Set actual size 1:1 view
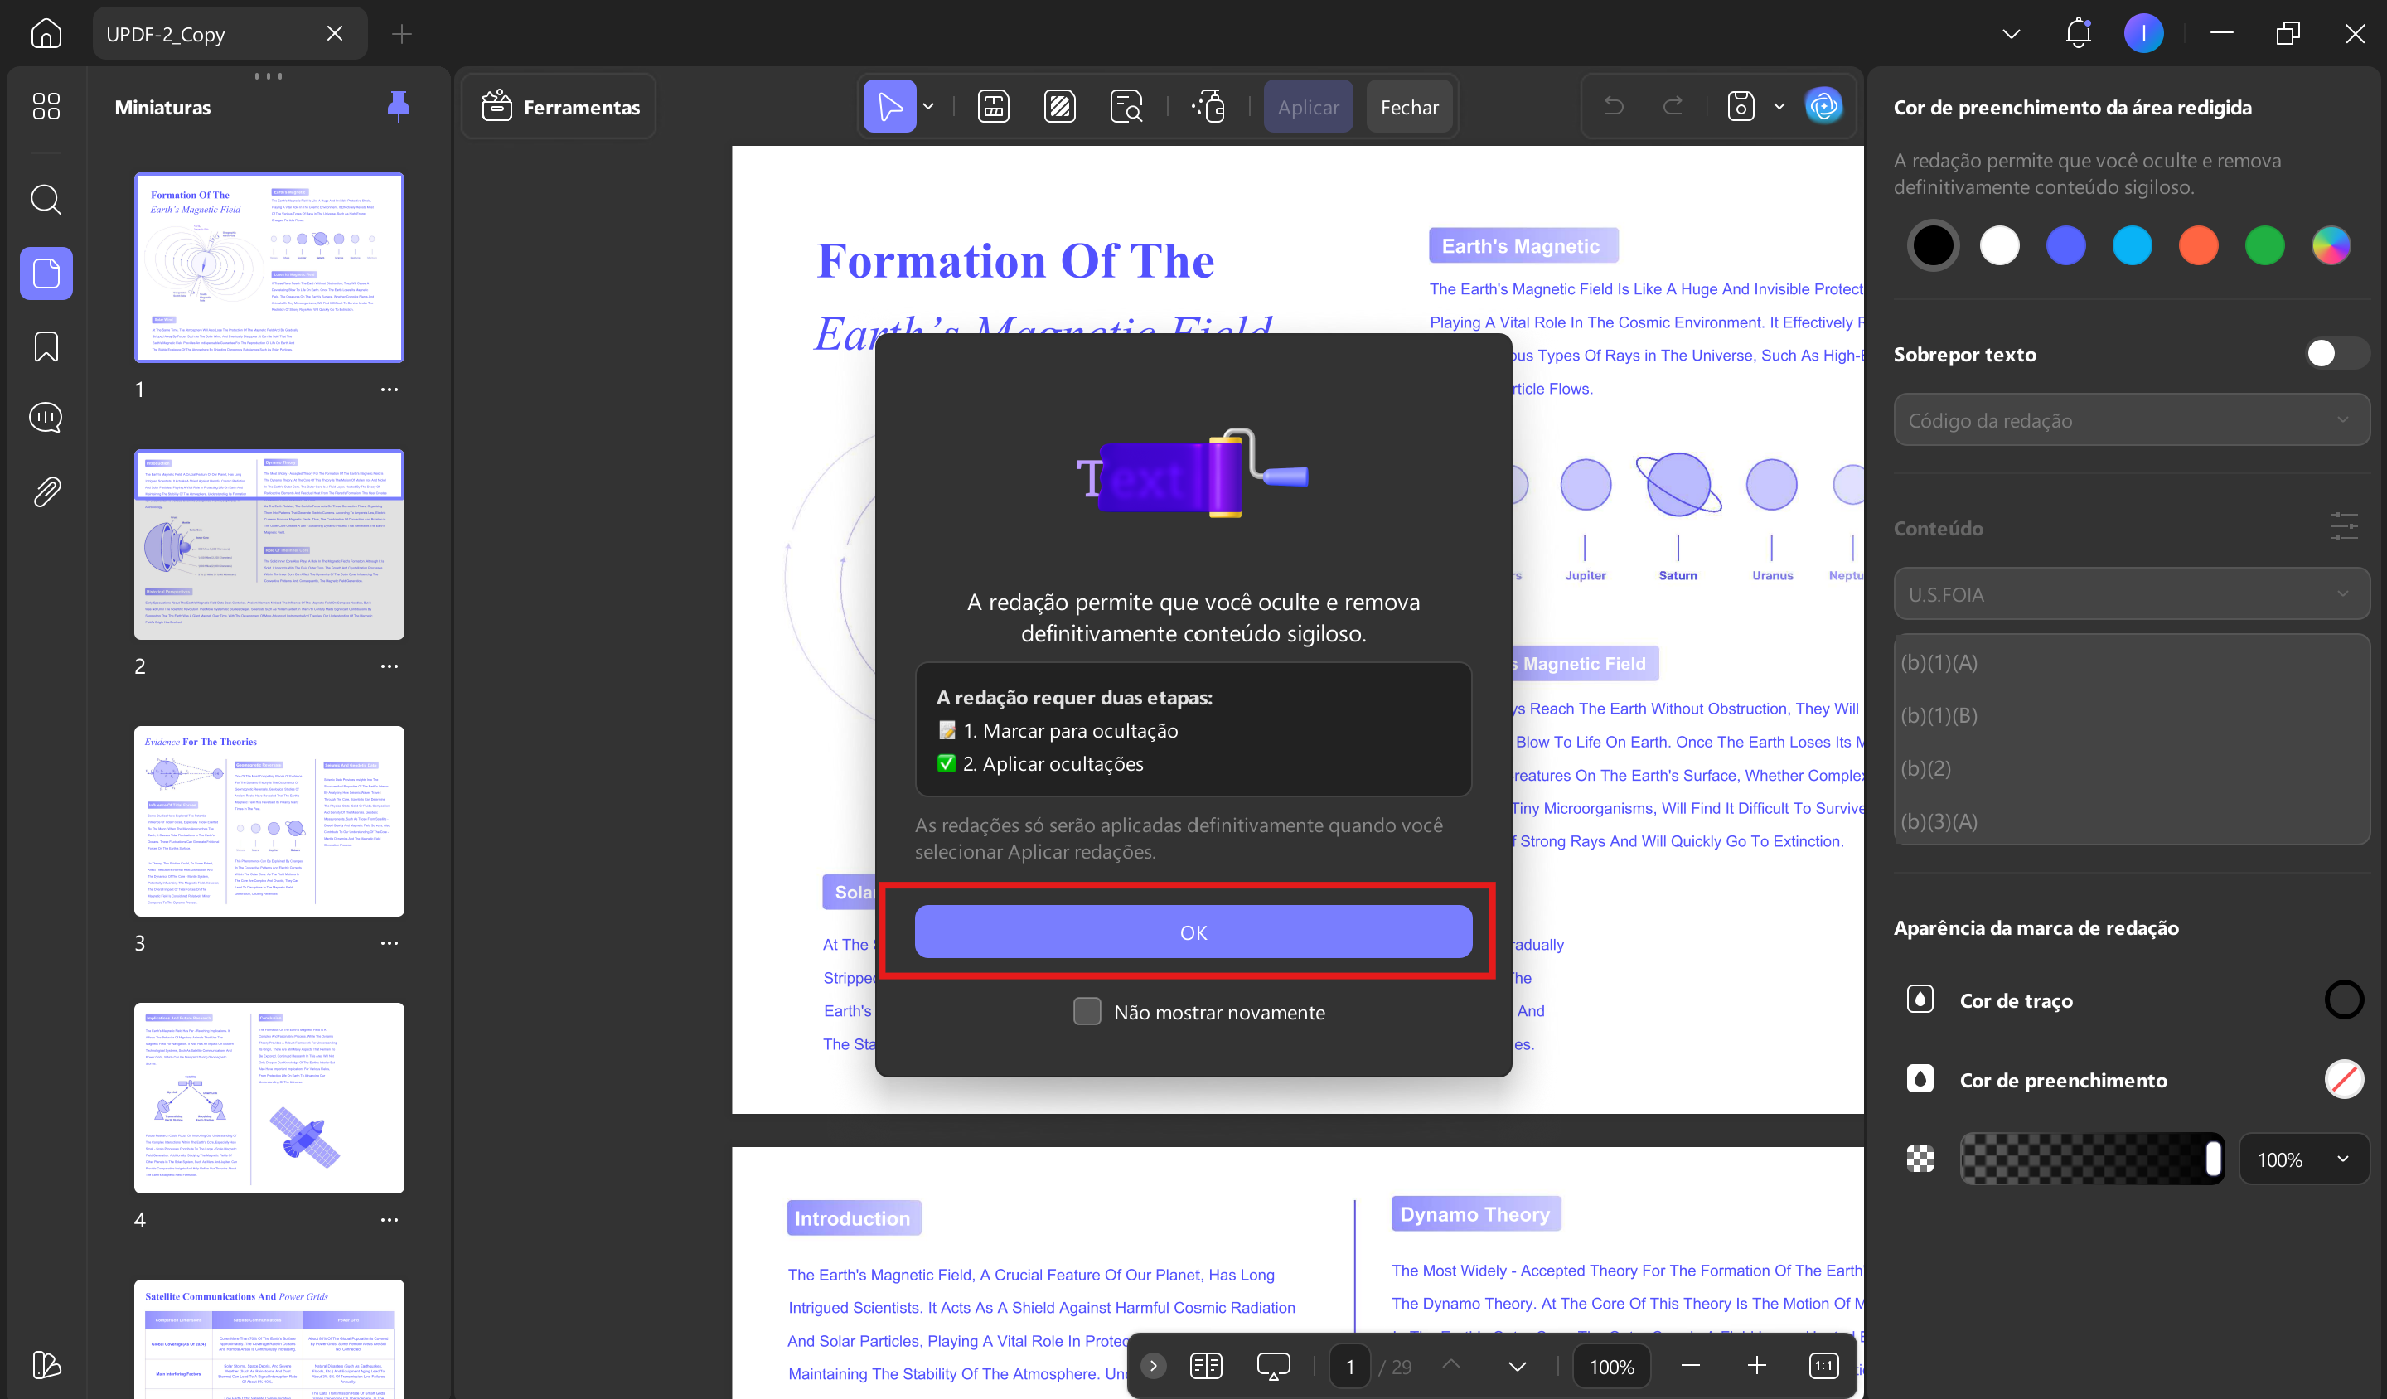Image resolution: width=2387 pixels, height=1399 pixels. pyautogui.click(x=1823, y=1365)
